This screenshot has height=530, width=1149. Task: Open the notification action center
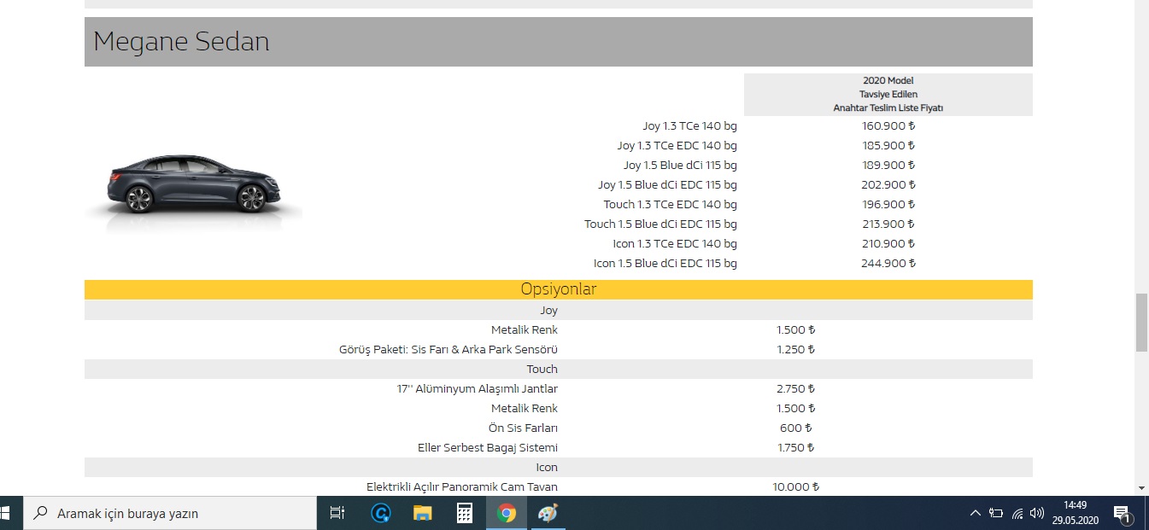pyautogui.click(x=1123, y=513)
